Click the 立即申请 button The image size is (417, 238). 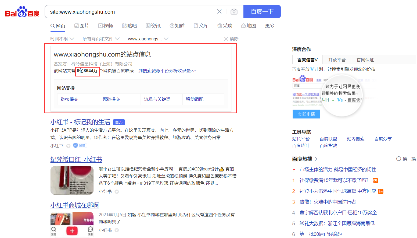click(x=306, y=114)
